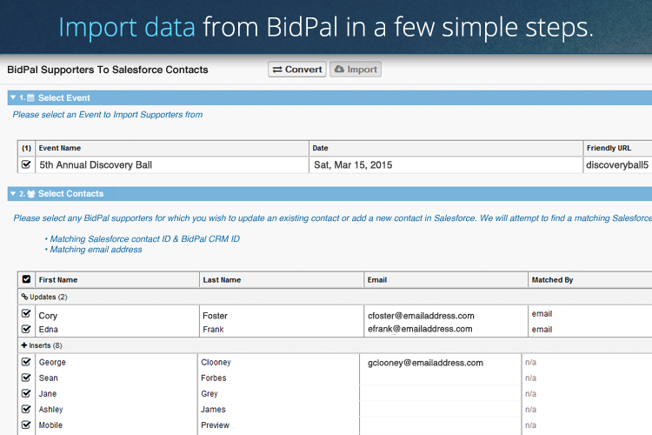Uncheck the George Clooney contact row
Image resolution: width=652 pixels, height=435 pixels.
click(26, 362)
